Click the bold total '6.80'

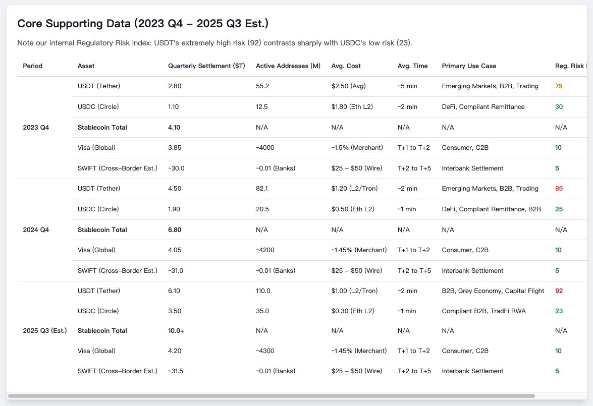[175, 230]
